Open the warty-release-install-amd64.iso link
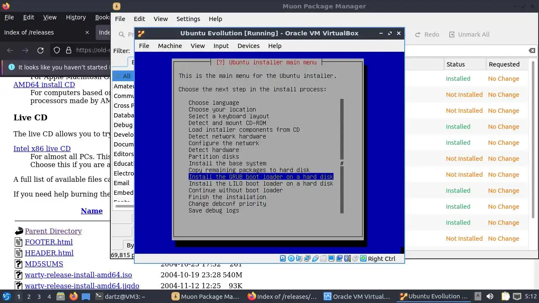The height and width of the screenshot is (303, 539). [x=78, y=275]
